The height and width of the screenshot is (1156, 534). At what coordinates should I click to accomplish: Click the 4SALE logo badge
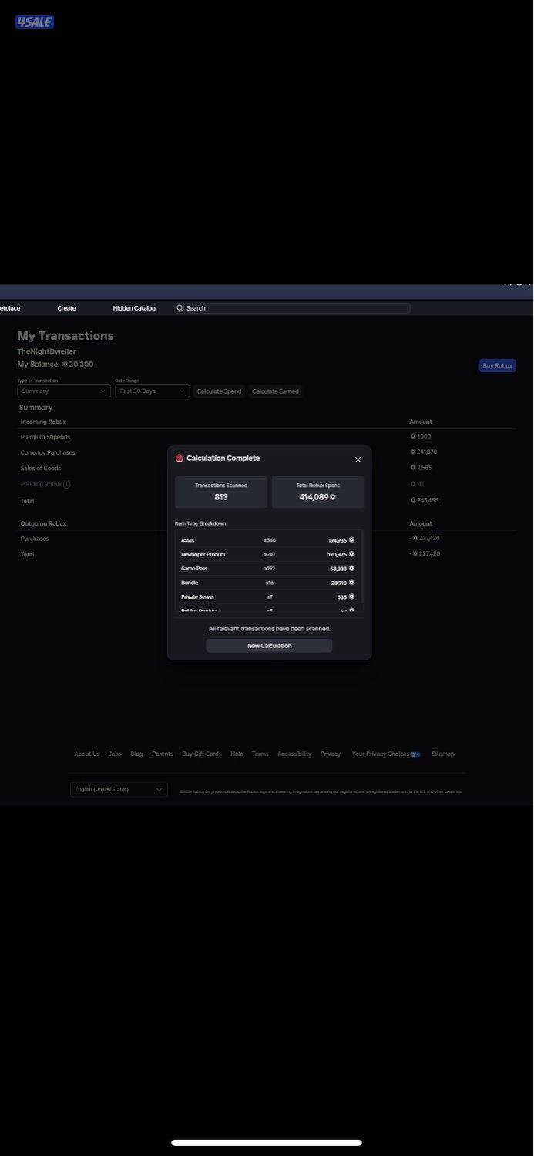(x=35, y=22)
